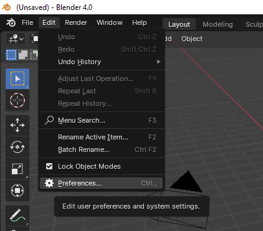Open the Object menu in viewport header
The image size is (263, 231).
tap(192, 39)
